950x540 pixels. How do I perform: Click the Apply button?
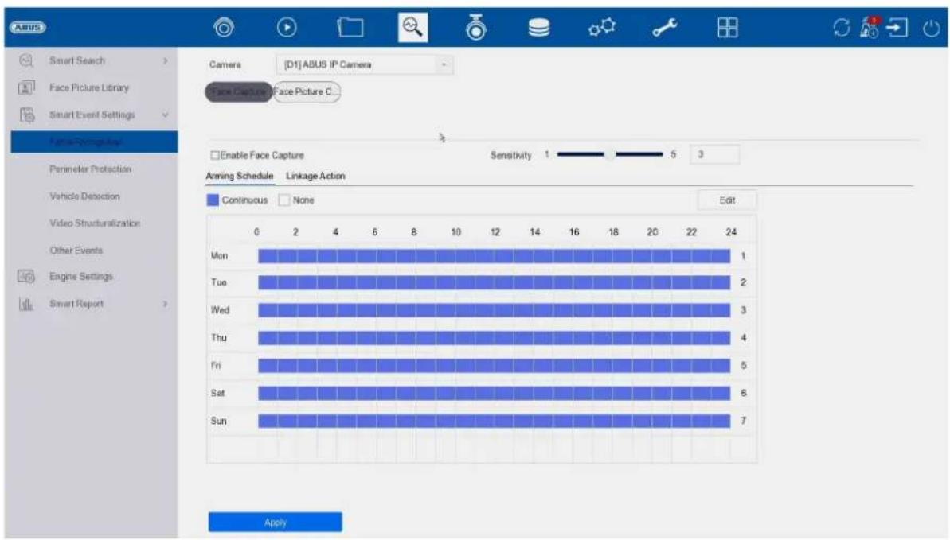[275, 522]
